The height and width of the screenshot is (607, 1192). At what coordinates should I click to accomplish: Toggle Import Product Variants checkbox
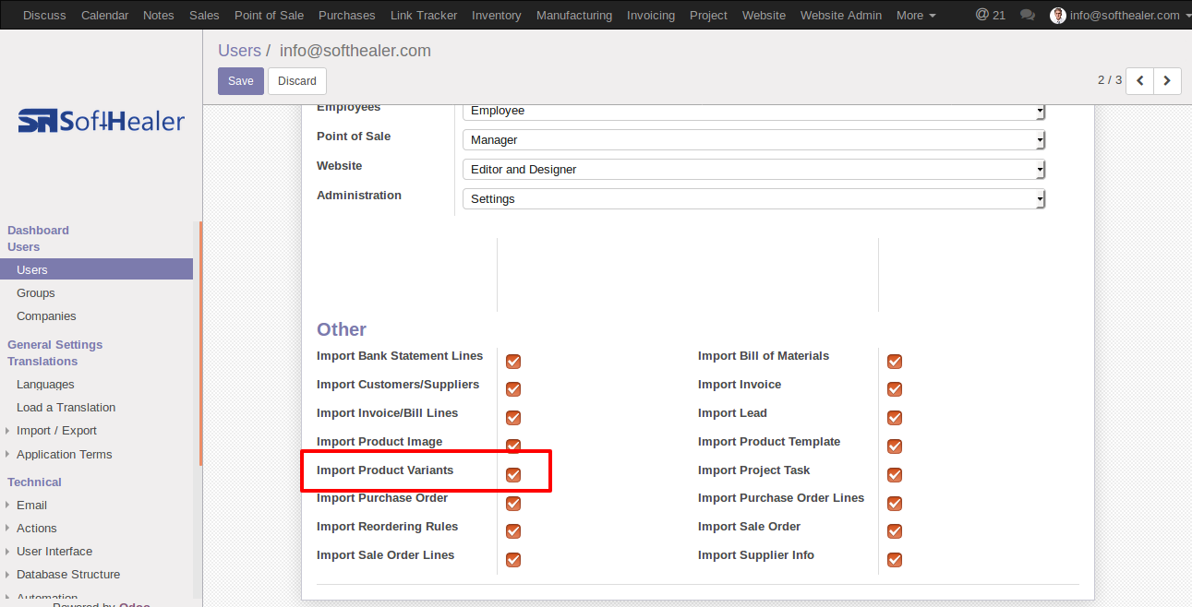(x=513, y=475)
